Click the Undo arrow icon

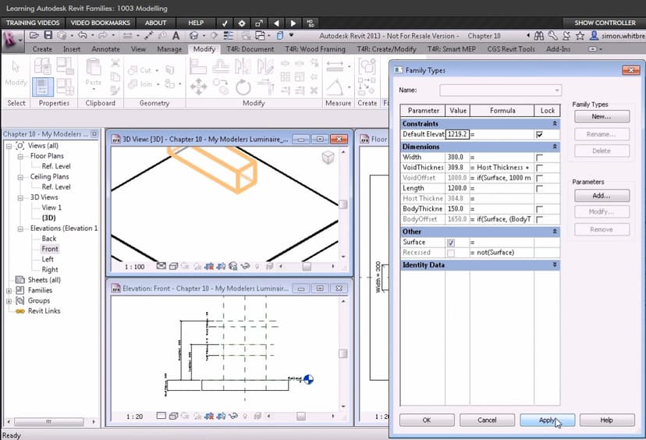point(83,36)
